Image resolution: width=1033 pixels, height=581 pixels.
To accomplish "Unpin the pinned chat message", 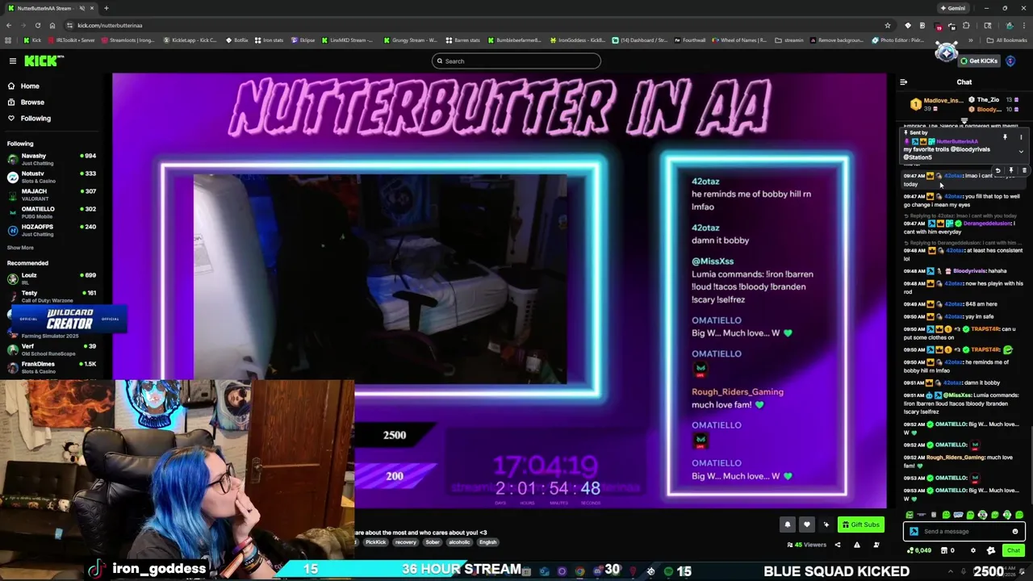I will pos(1005,137).
